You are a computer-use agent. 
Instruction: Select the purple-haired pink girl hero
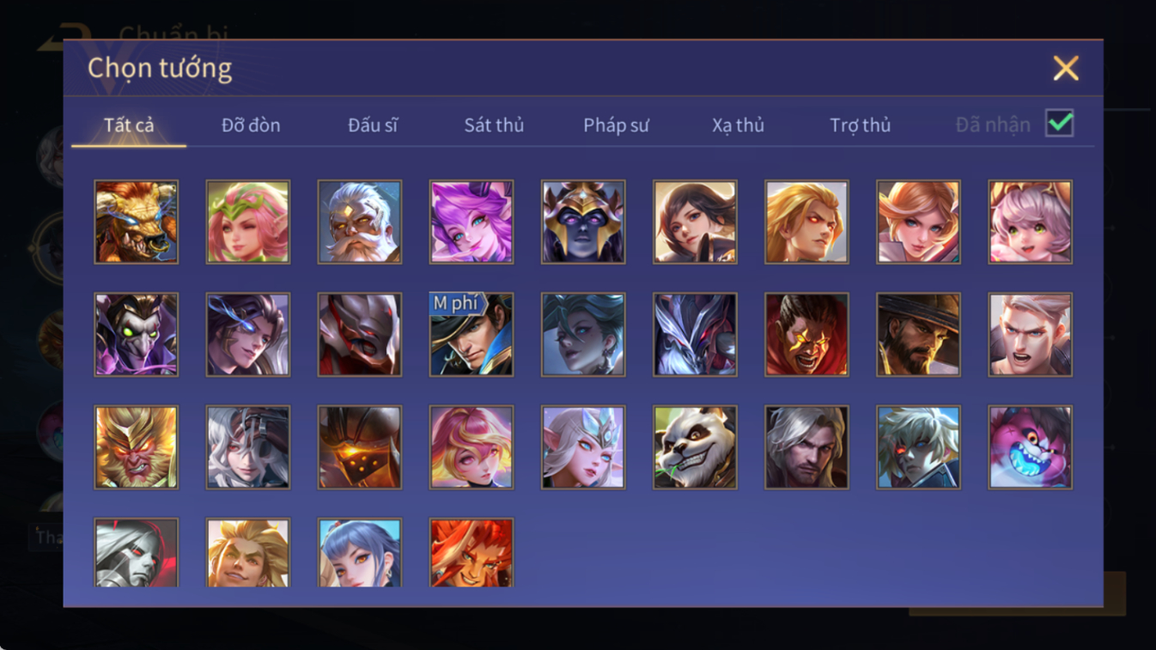coord(472,222)
